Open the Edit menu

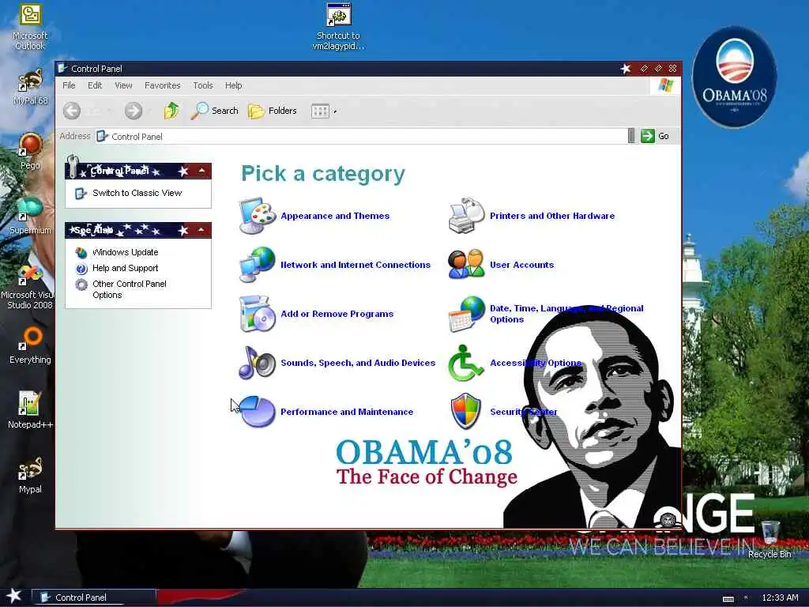95,85
